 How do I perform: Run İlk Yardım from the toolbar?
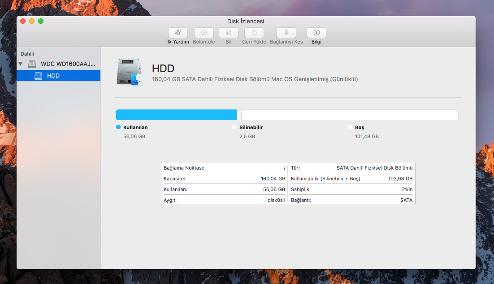[x=178, y=33]
